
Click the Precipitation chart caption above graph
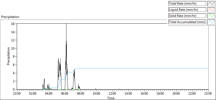coord(10,17)
